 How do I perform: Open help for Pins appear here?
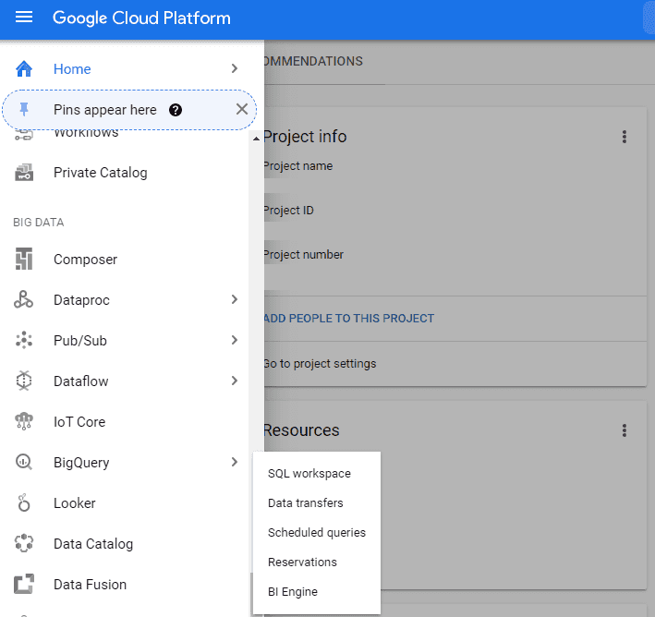(x=176, y=110)
